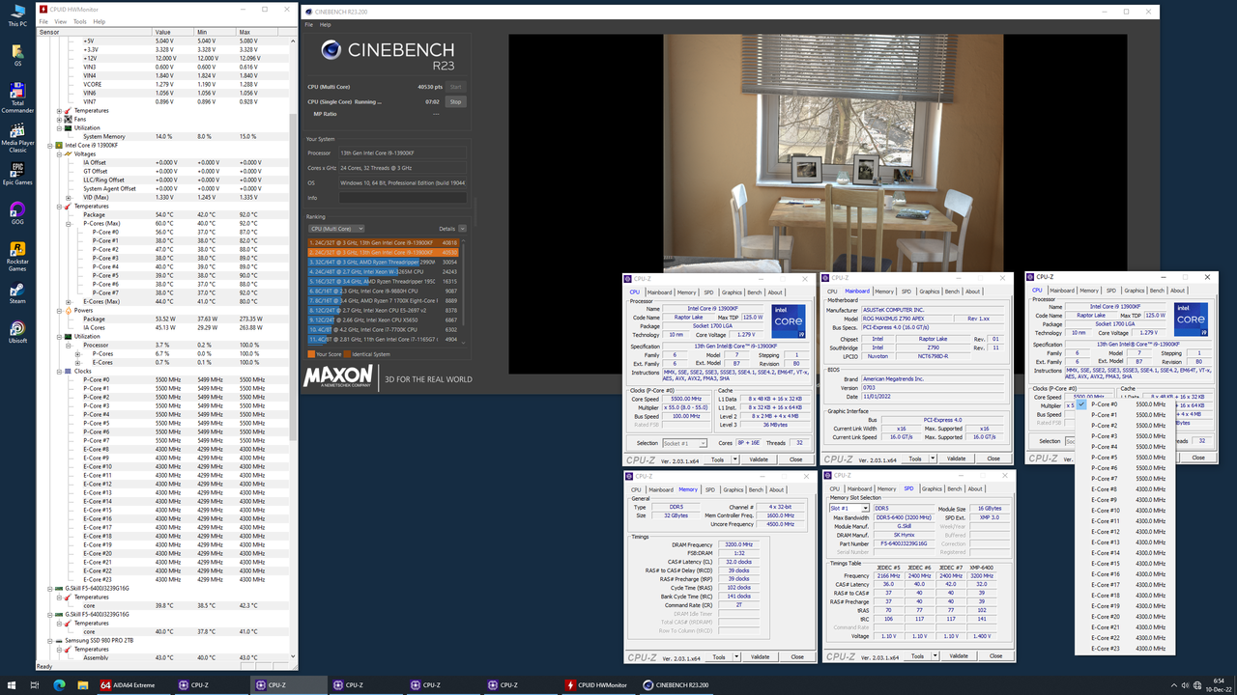Click Close in CPU-Z Mainboard window
Viewport: 1237px width, 695px height.
993,459
